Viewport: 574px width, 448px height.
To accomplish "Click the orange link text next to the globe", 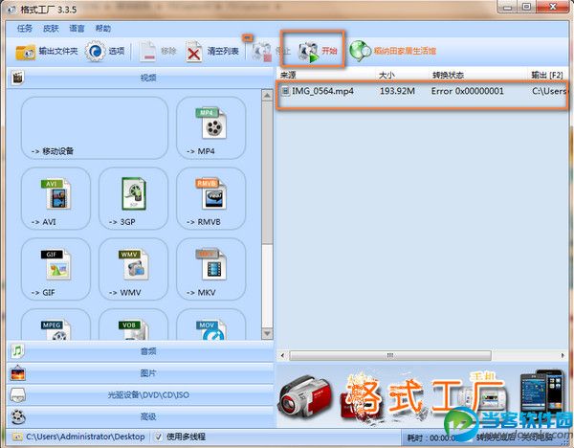I will tap(405, 51).
